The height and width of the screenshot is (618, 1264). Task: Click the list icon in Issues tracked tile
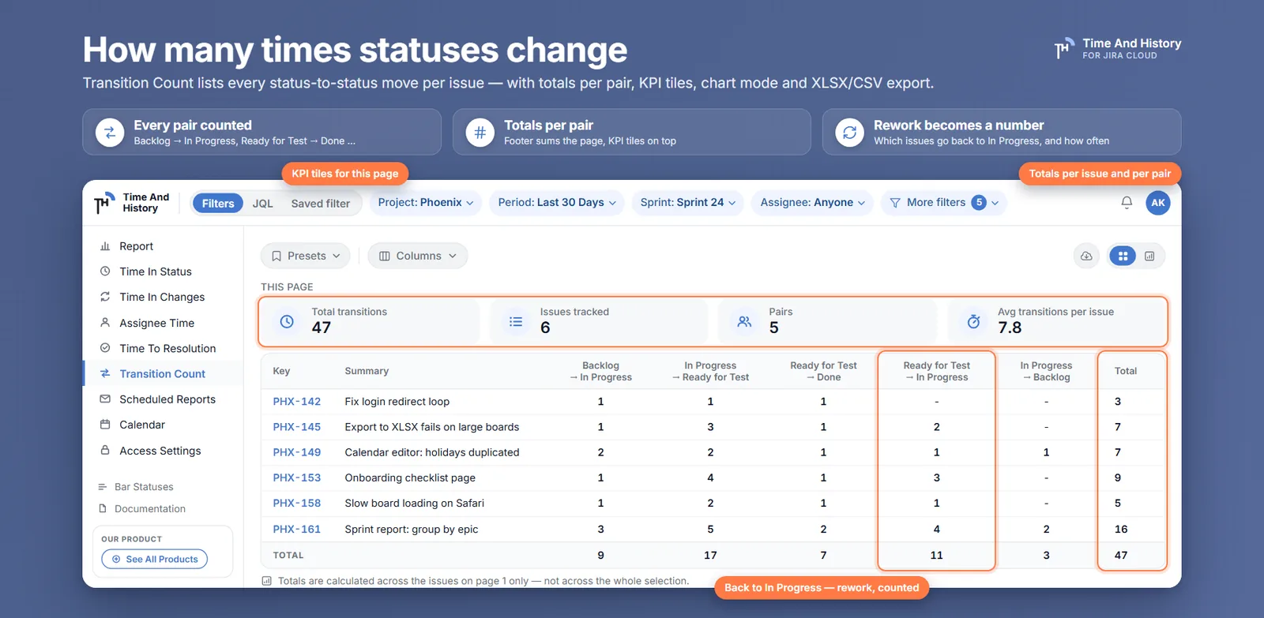(x=516, y=321)
